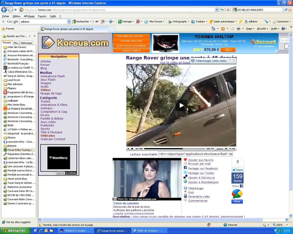
Task: Click the Print icon in command bar
Action: (x=238, y=29)
